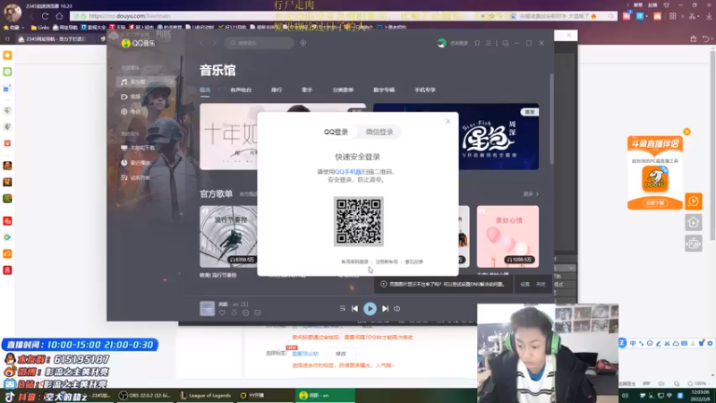The width and height of the screenshot is (716, 403).
Task: Open the 收藏 bookmarks dropdown
Action: pos(13,28)
